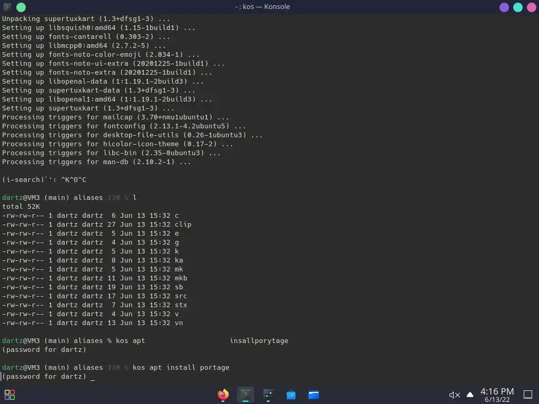
Task: Expand hidden system tray icons arrow
Action: 470,395
